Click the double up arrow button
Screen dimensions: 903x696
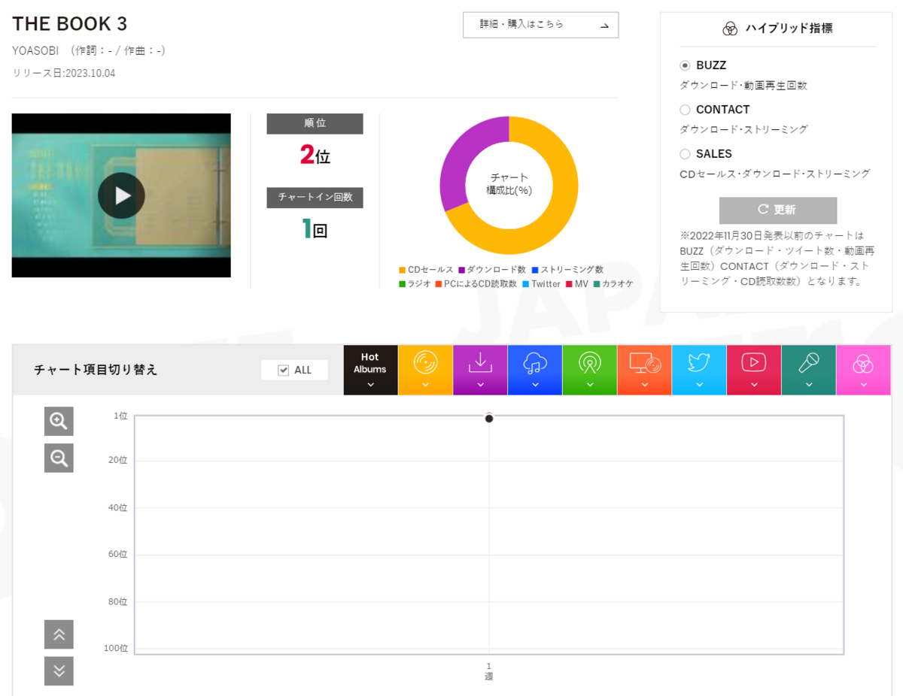[x=59, y=634]
